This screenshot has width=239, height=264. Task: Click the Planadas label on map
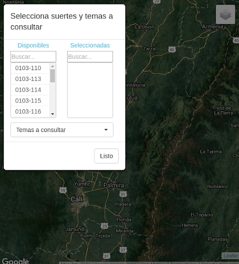[x=218, y=239]
